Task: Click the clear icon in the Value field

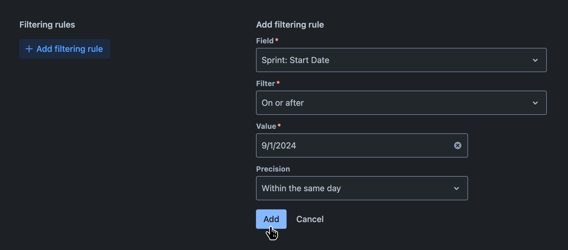Action: coord(457,145)
